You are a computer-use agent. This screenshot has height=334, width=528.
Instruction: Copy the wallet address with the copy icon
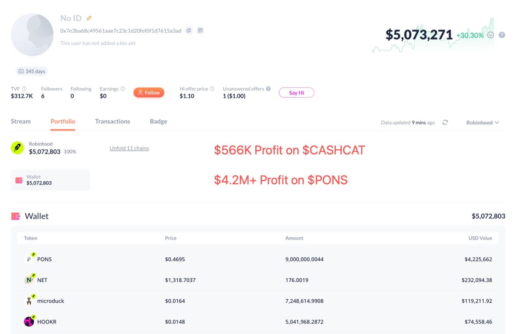coord(189,30)
